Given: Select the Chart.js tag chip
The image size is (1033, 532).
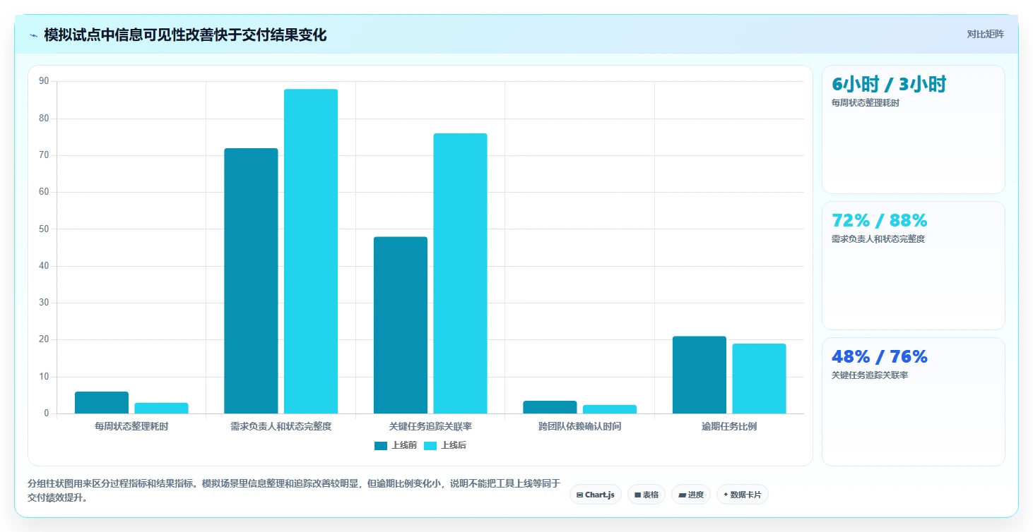Looking at the screenshot, I should click(596, 495).
